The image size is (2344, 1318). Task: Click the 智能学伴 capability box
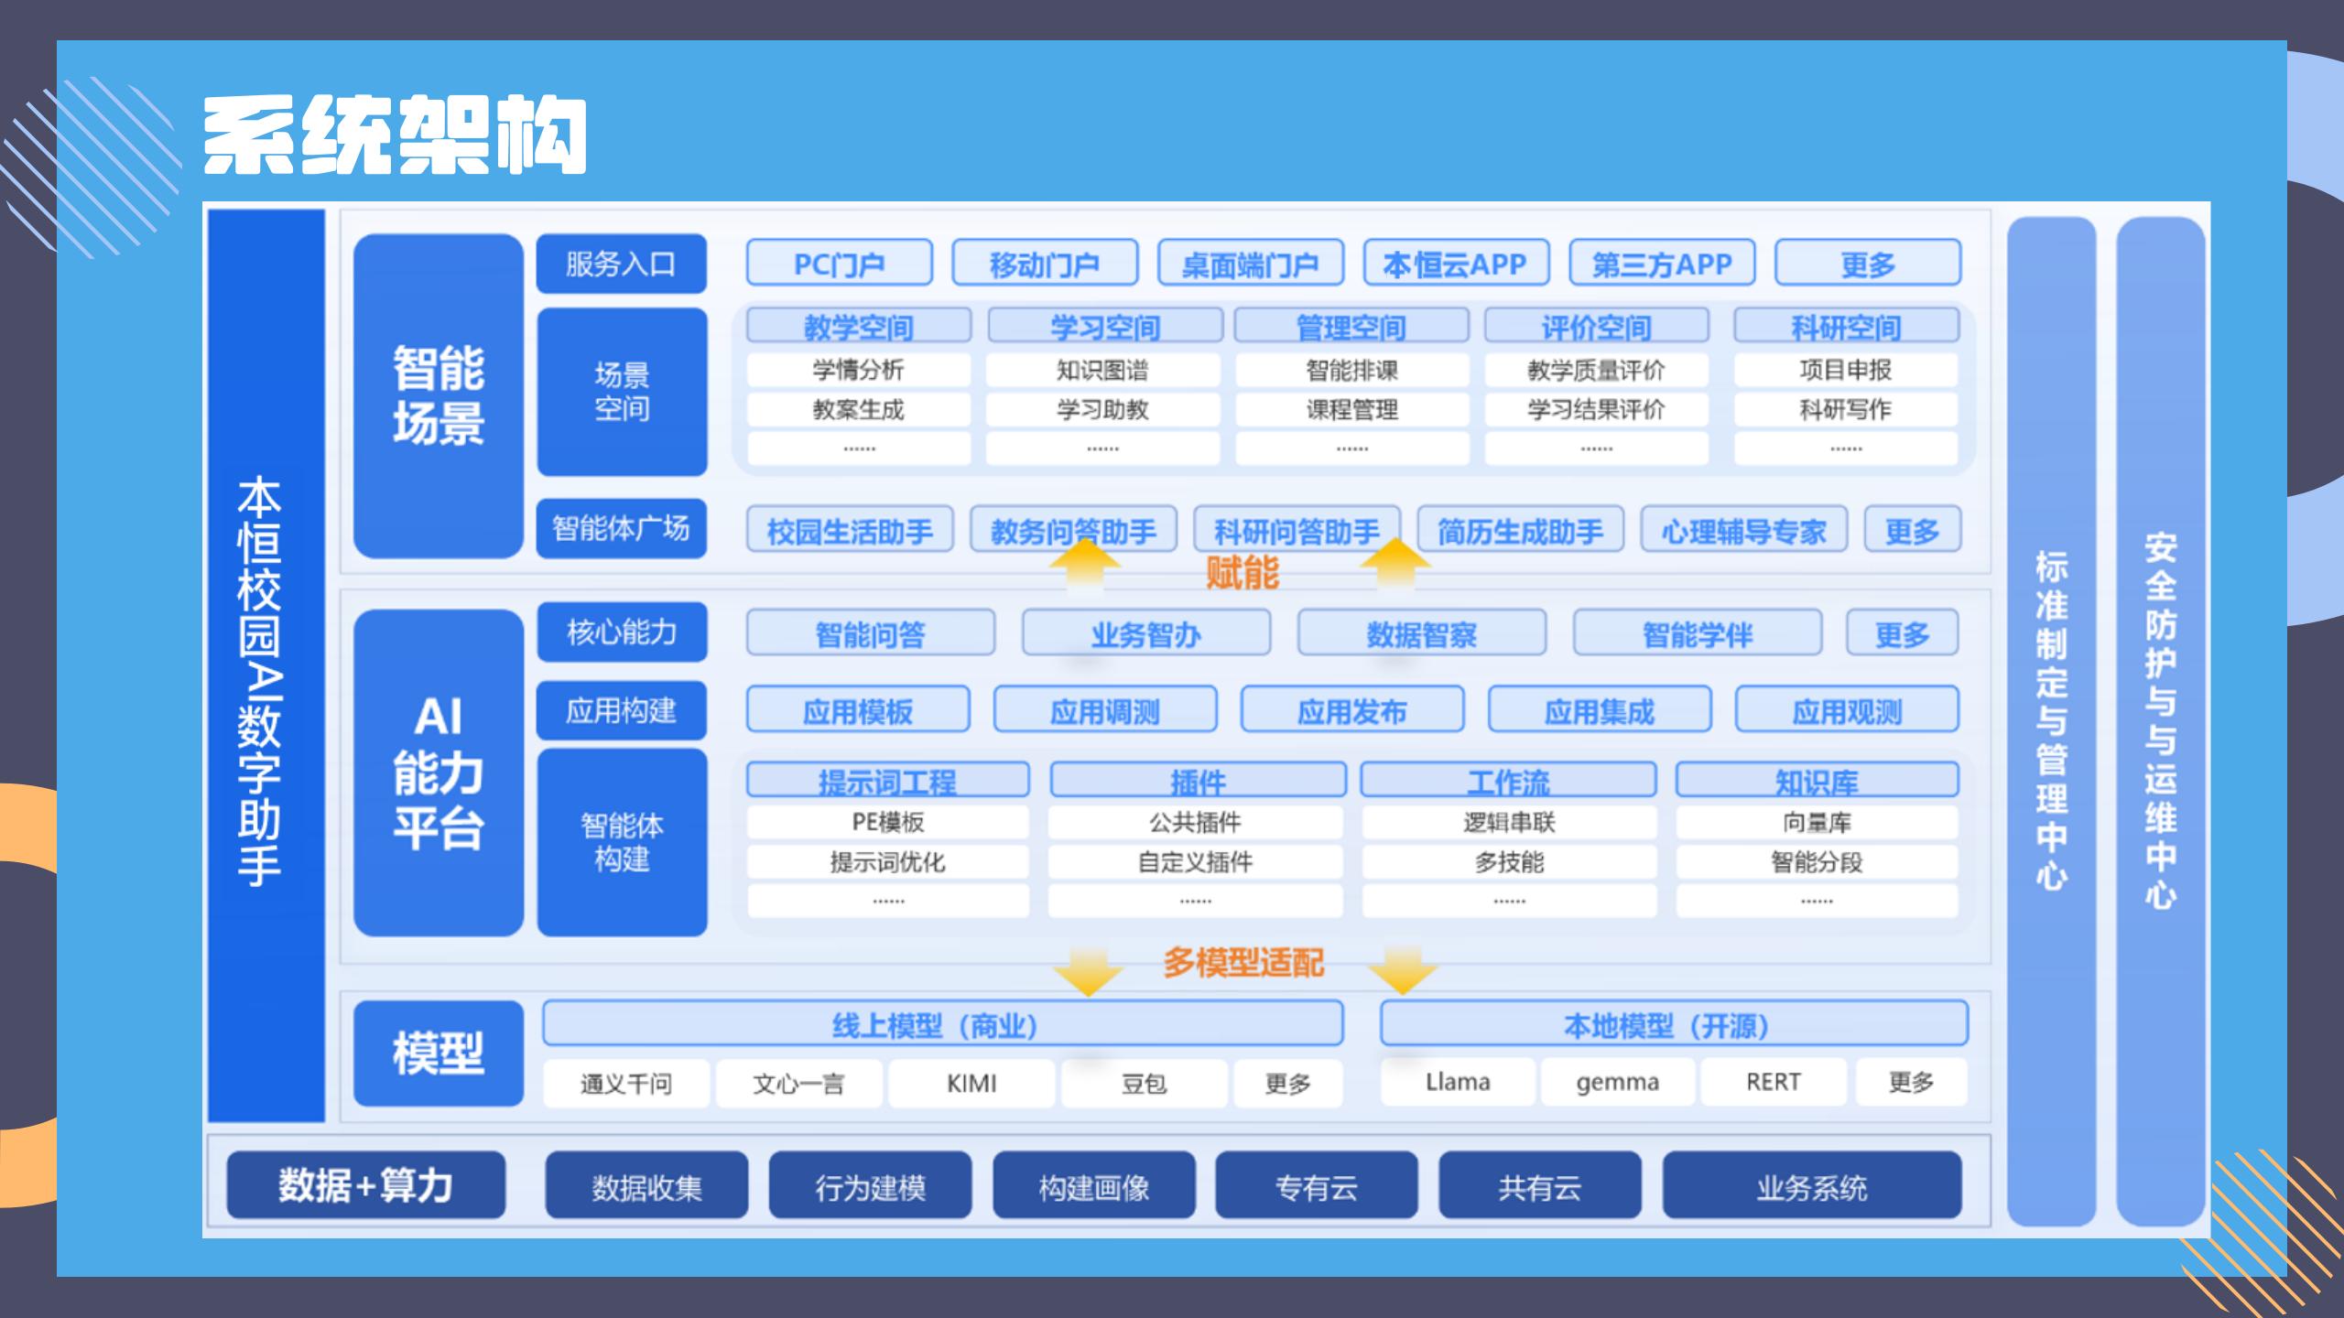1698,632
